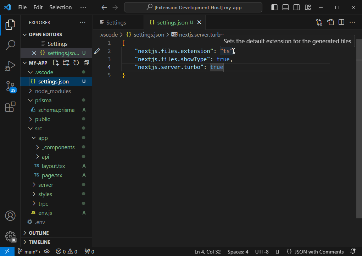Open the Accounts icon in the Activity Bar
Viewport: 362px width, 256px height.
pos(10,216)
